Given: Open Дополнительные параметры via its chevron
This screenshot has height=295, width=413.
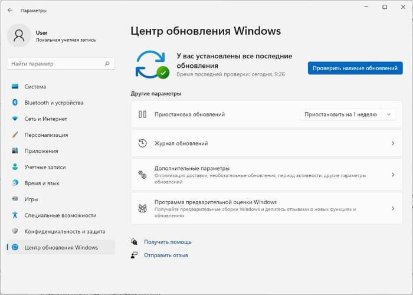Looking at the screenshot, I should click(393, 175).
